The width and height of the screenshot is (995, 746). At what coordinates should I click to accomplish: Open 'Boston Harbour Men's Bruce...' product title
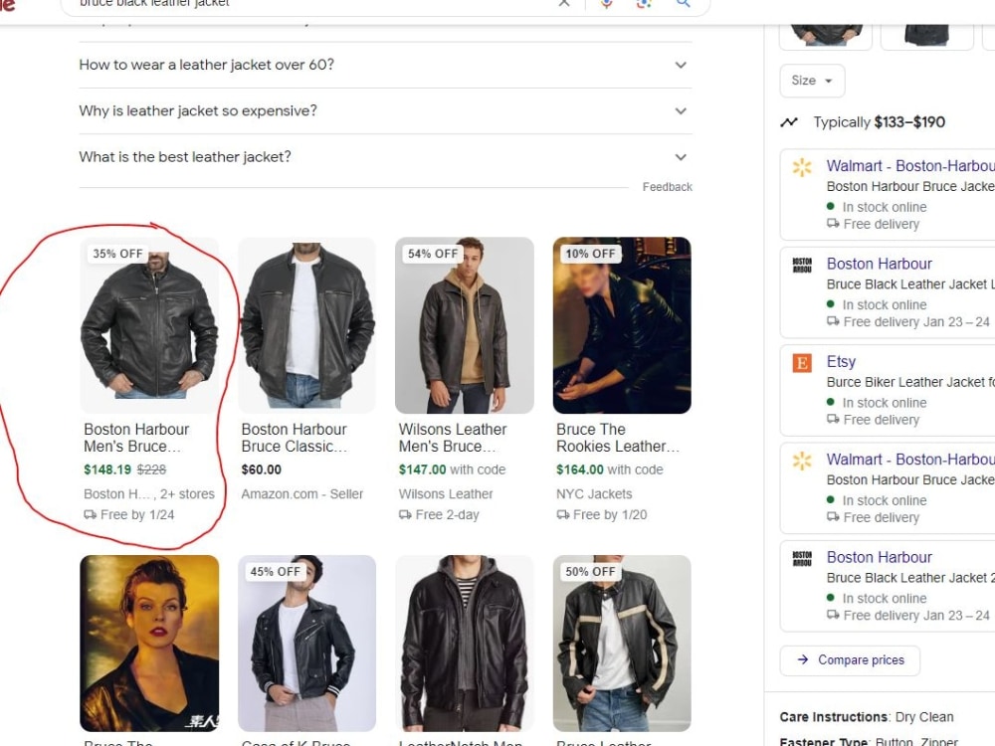136,438
